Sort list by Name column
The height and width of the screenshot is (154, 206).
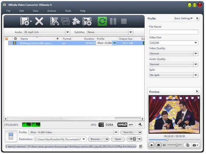click(x=24, y=39)
